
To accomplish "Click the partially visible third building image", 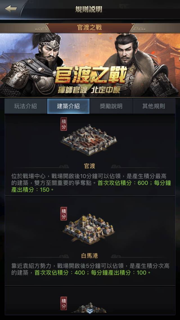I will pyautogui.click(x=90, y=308).
